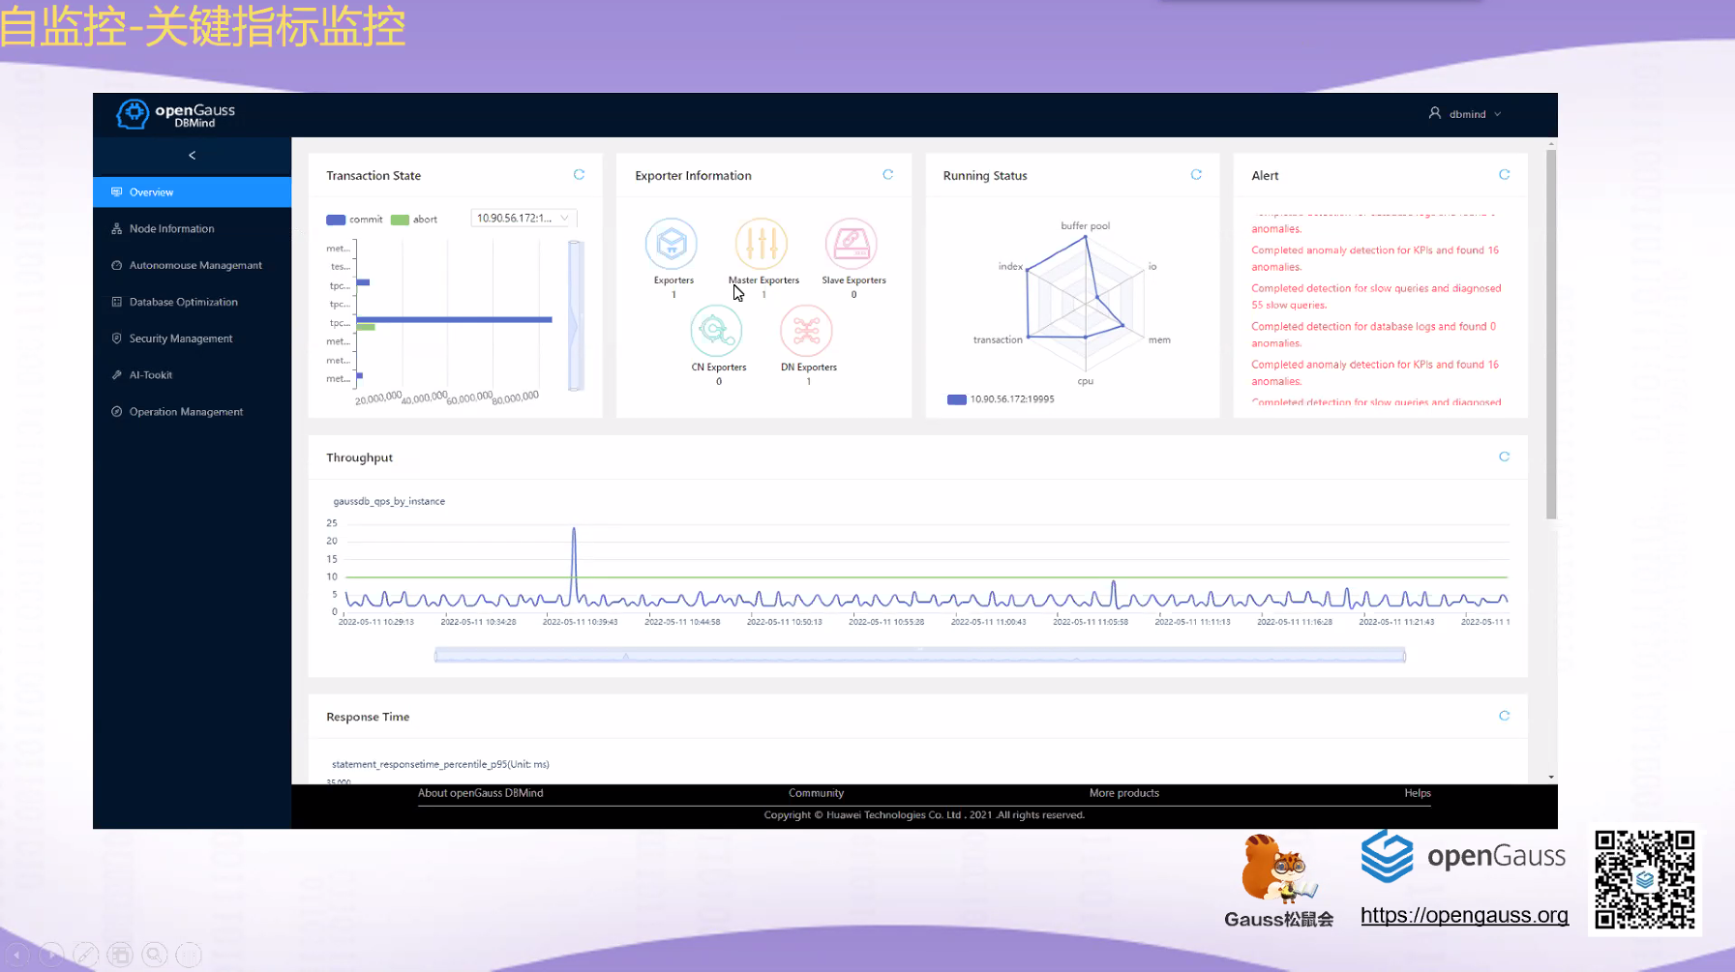Open the Overview menu item
1735x972 pixels.
point(192,191)
